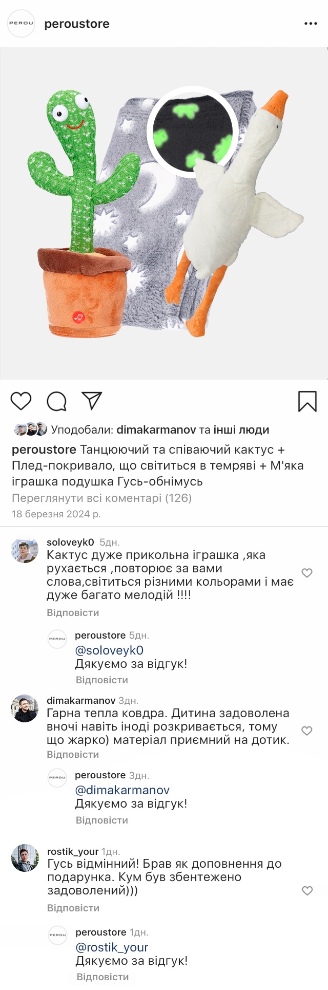Open rostik_your's profile avatar

(x=25, y=858)
